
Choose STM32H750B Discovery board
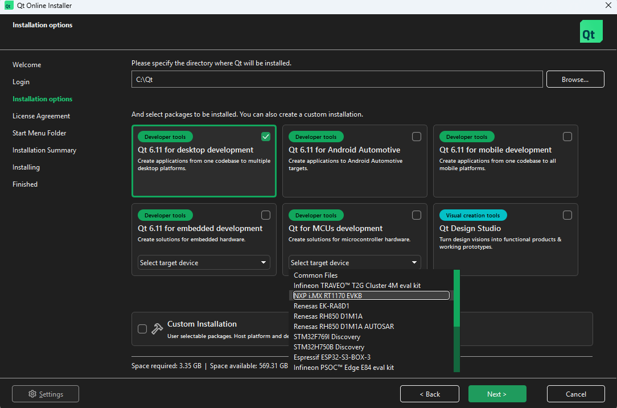[371, 347]
